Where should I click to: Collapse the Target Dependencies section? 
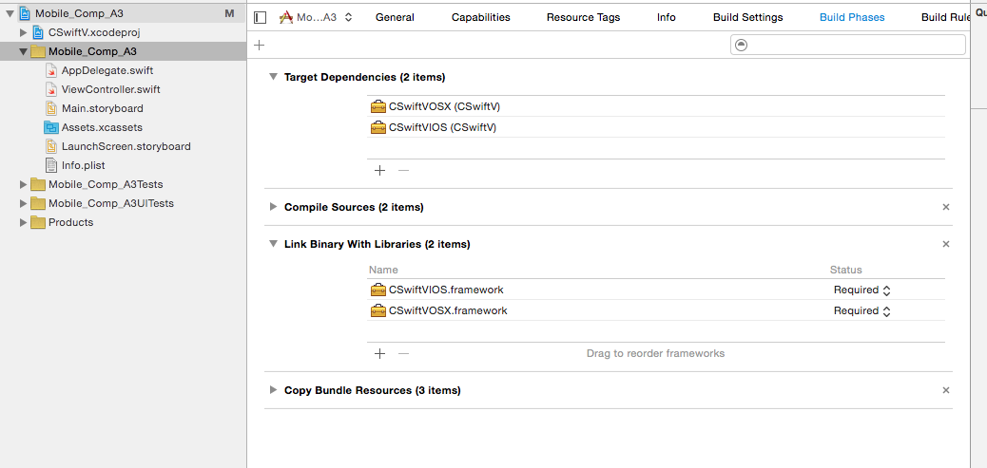pos(273,77)
